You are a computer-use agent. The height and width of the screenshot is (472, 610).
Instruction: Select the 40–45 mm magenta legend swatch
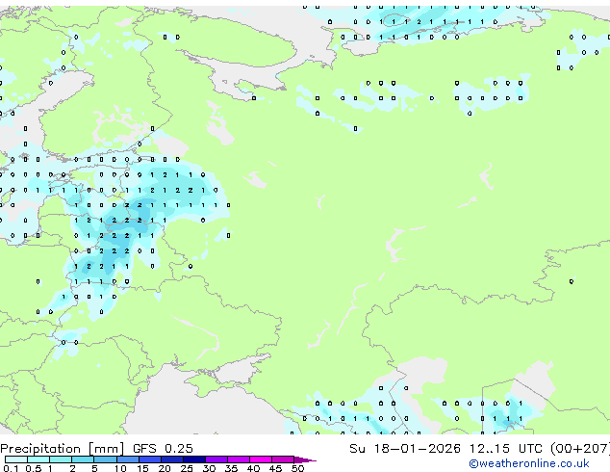(261, 459)
